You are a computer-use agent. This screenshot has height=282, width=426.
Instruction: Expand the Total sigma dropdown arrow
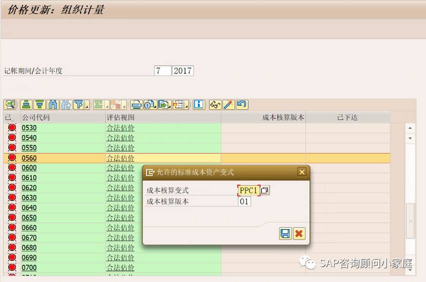pyautogui.click(x=107, y=106)
